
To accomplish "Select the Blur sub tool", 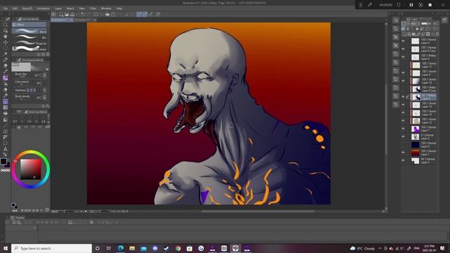I will [x=29, y=37].
